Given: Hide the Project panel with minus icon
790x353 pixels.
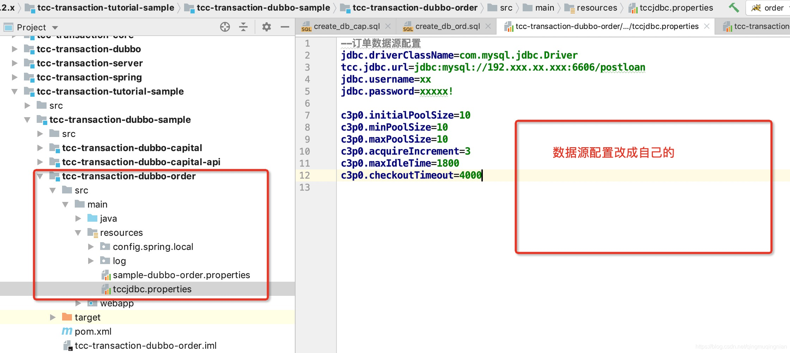Looking at the screenshot, I should click(x=285, y=27).
